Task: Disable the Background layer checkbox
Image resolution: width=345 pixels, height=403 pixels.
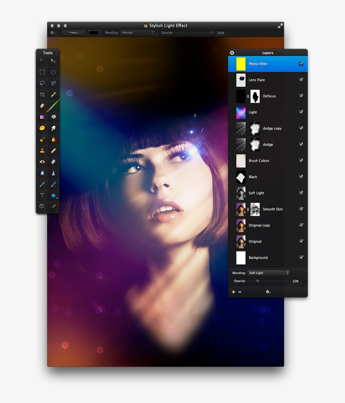Action: point(301,257)
